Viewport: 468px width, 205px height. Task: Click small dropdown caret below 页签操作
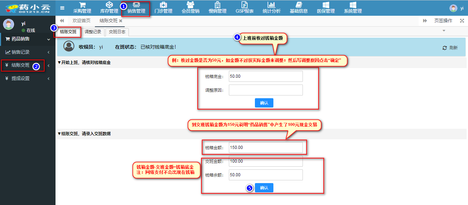[444, 30]
